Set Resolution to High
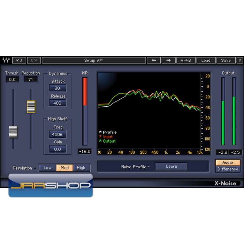 pos(81,168)
